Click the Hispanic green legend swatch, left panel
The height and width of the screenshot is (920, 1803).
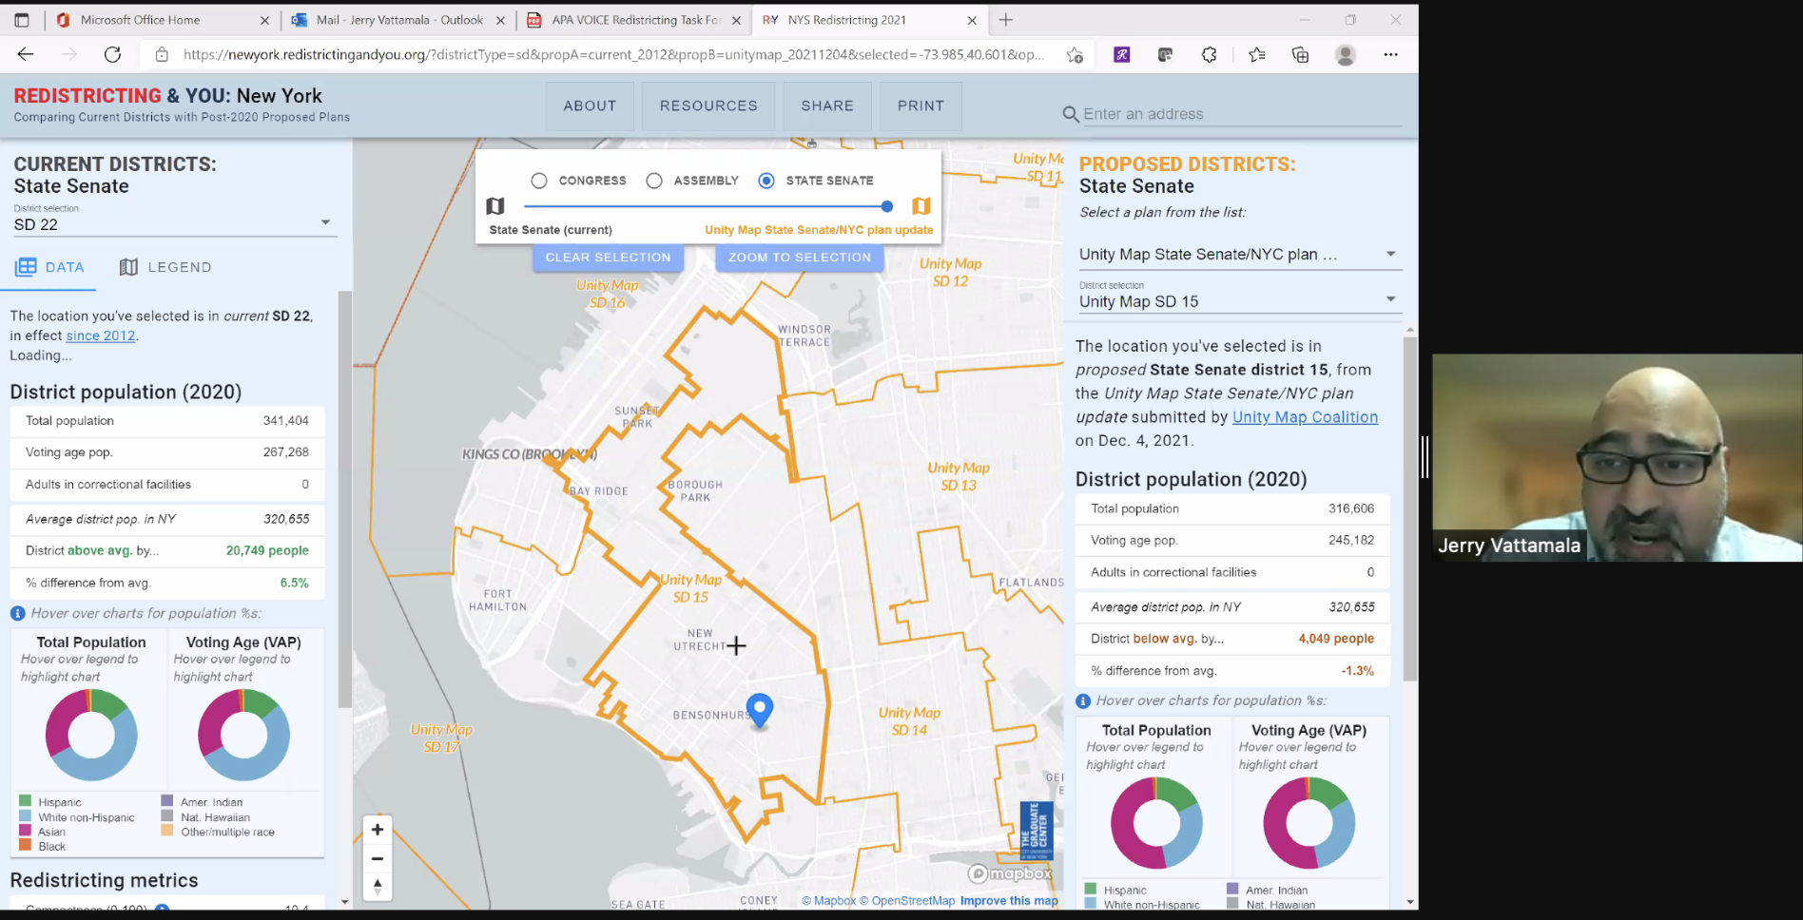coord(26,802)
